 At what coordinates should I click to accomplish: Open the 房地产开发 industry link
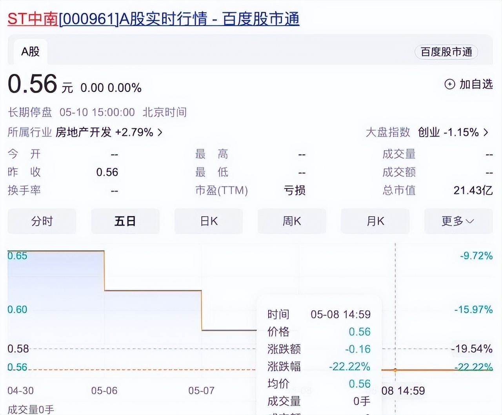84,133
